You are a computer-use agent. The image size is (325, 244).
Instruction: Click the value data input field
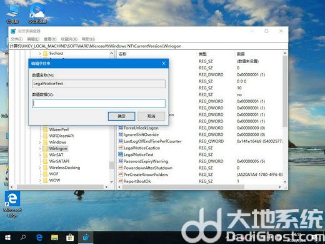pyautogui.click(x=99, y=104)
